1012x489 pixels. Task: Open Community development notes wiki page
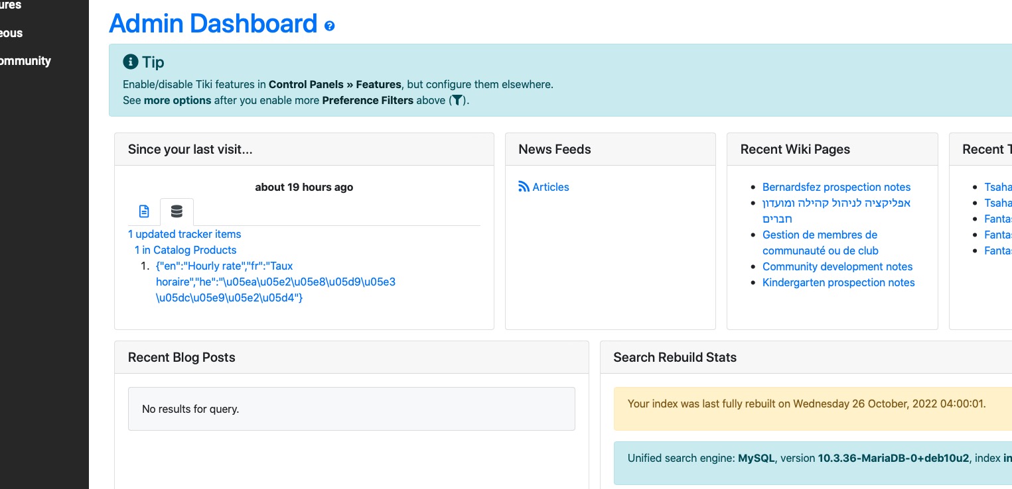point(837,266)
